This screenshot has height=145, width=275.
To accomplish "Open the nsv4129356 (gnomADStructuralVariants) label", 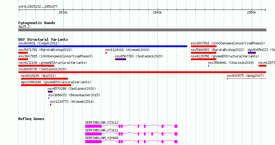I will (225, 56).
